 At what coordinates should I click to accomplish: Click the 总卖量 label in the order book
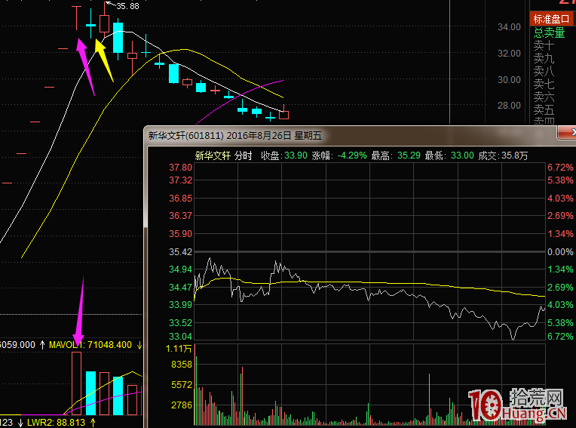pyautogui.click(x=549, y=32)
